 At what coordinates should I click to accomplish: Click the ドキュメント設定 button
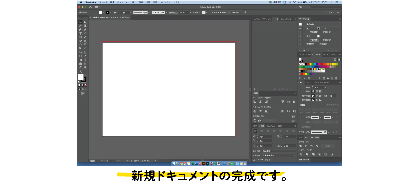pyautogui.click(x=219, y=12)
